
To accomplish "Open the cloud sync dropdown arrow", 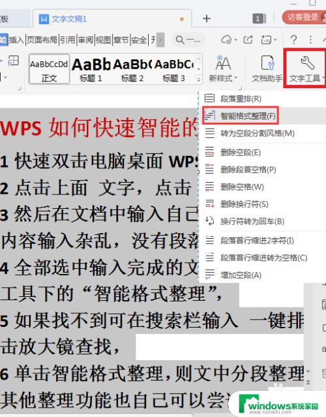I will [235, 40].
